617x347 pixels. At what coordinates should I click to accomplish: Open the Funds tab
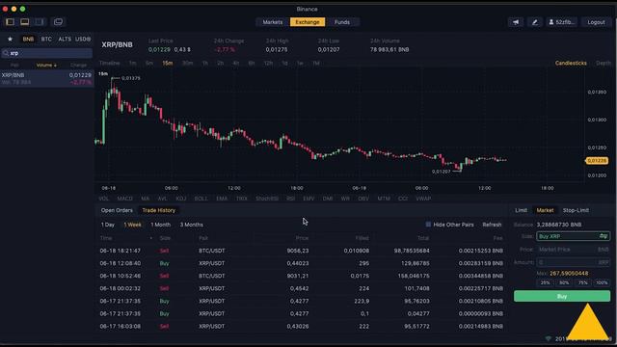[342, 22]
